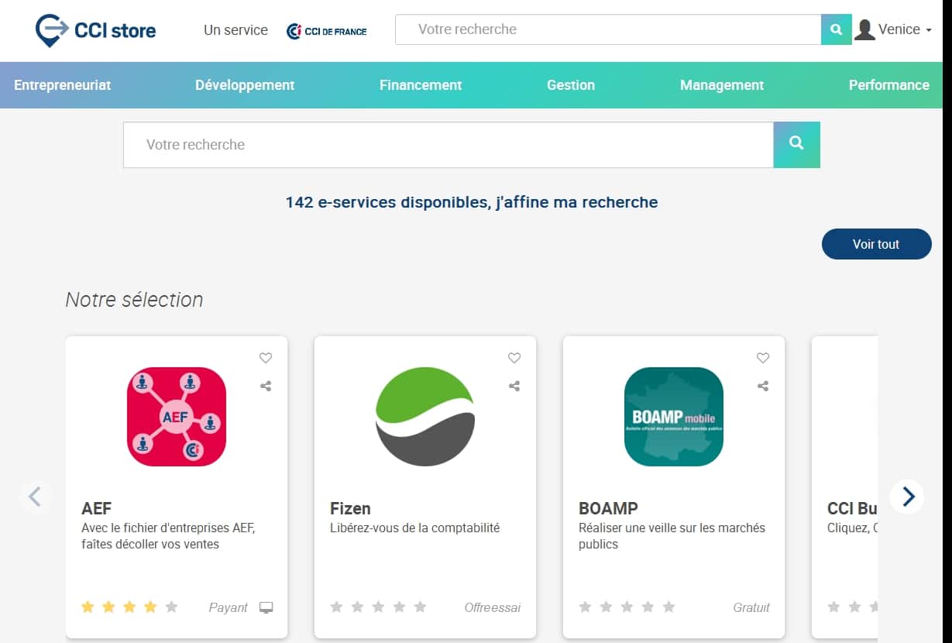952x643 pixels.
Task: Select the Management menu item
Action: pos(720,85)
